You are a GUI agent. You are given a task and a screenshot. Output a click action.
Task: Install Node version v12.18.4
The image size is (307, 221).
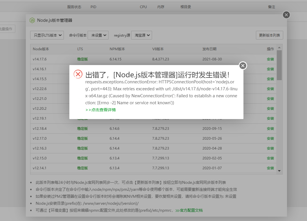270,128
